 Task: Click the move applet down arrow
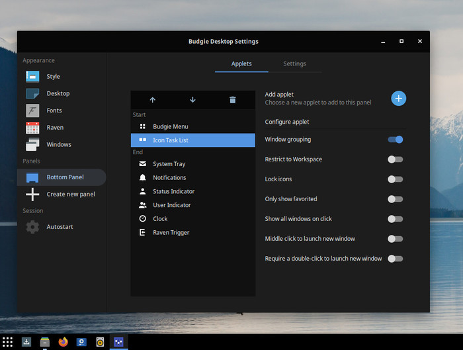pyautogui.click(x=192, y=100)
